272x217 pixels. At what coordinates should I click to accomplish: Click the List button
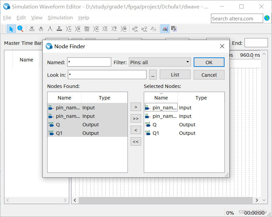175,75
